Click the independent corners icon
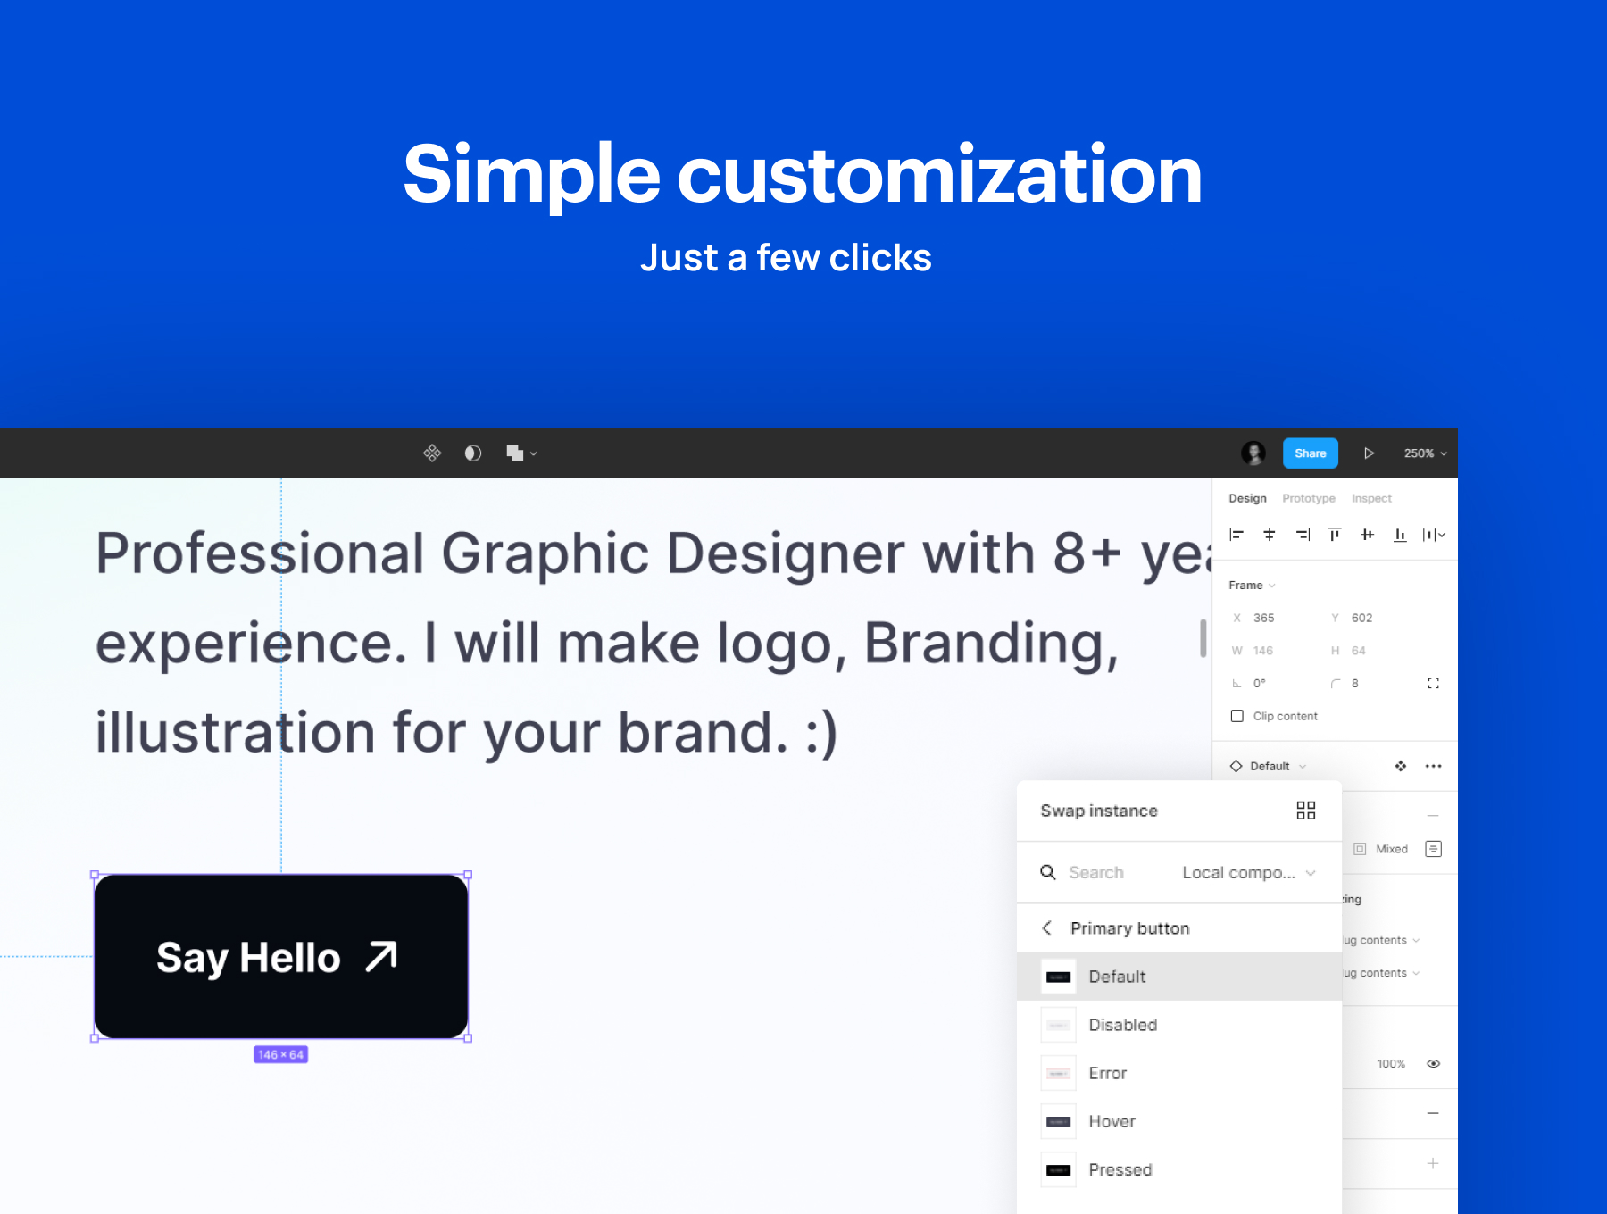 click(x=1433, y=684)
